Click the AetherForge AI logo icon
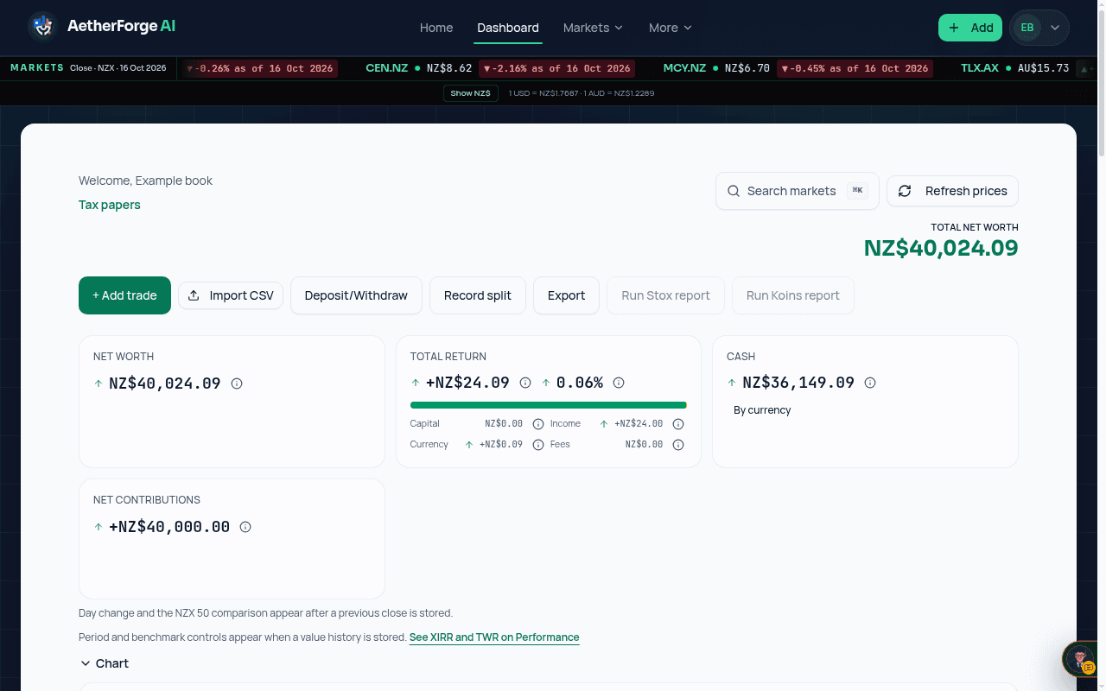Viewport: 1106px width, 691px height. (x=41, y=27)
